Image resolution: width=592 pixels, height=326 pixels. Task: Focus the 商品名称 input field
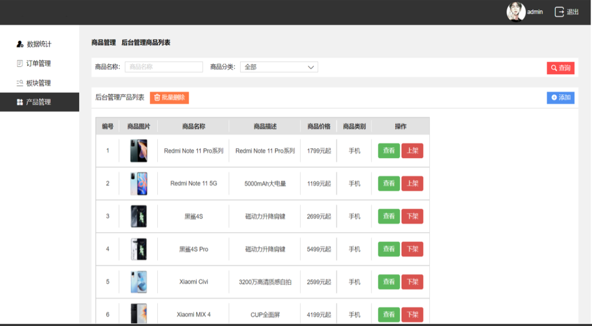click(164, 67)
